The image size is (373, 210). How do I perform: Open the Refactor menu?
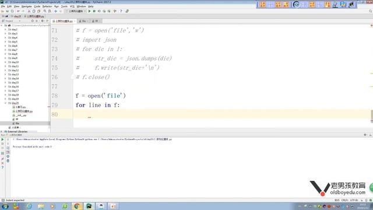[47, 6]
